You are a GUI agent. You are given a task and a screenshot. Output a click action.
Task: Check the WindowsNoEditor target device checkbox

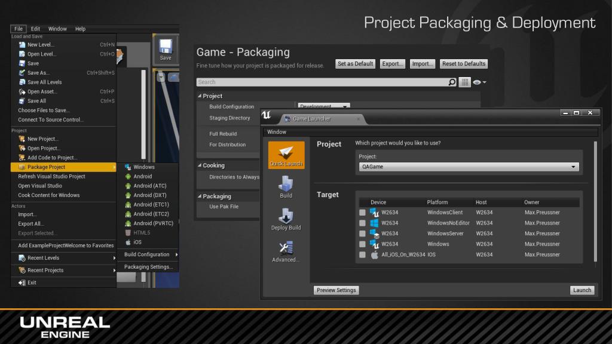point(362,223)
